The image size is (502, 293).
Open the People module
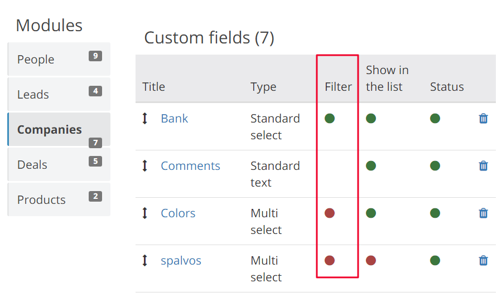tap(59, 59)
